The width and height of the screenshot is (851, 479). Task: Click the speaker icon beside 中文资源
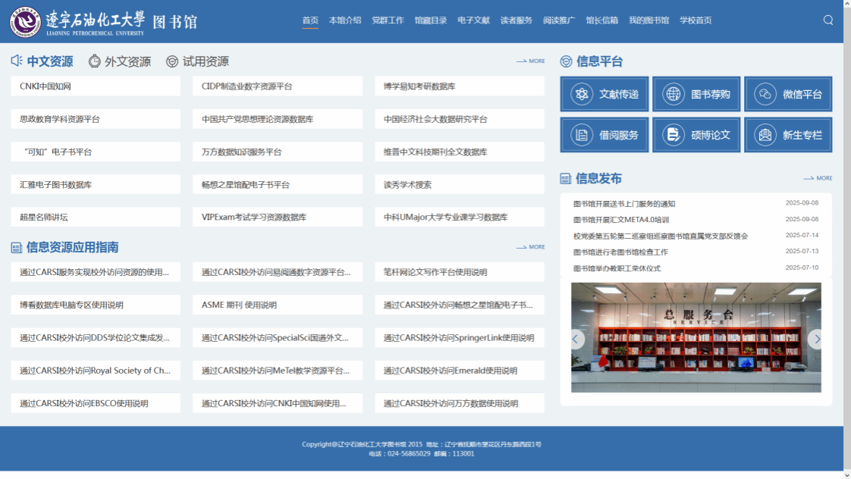(17, 61)
